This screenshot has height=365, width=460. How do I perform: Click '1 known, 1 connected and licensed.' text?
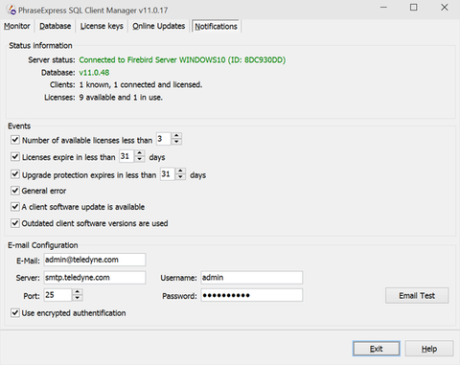[x=141, y=84]
